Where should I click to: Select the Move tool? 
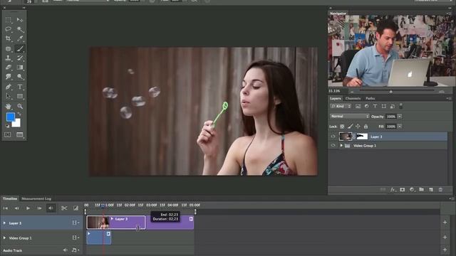[20, 20]
